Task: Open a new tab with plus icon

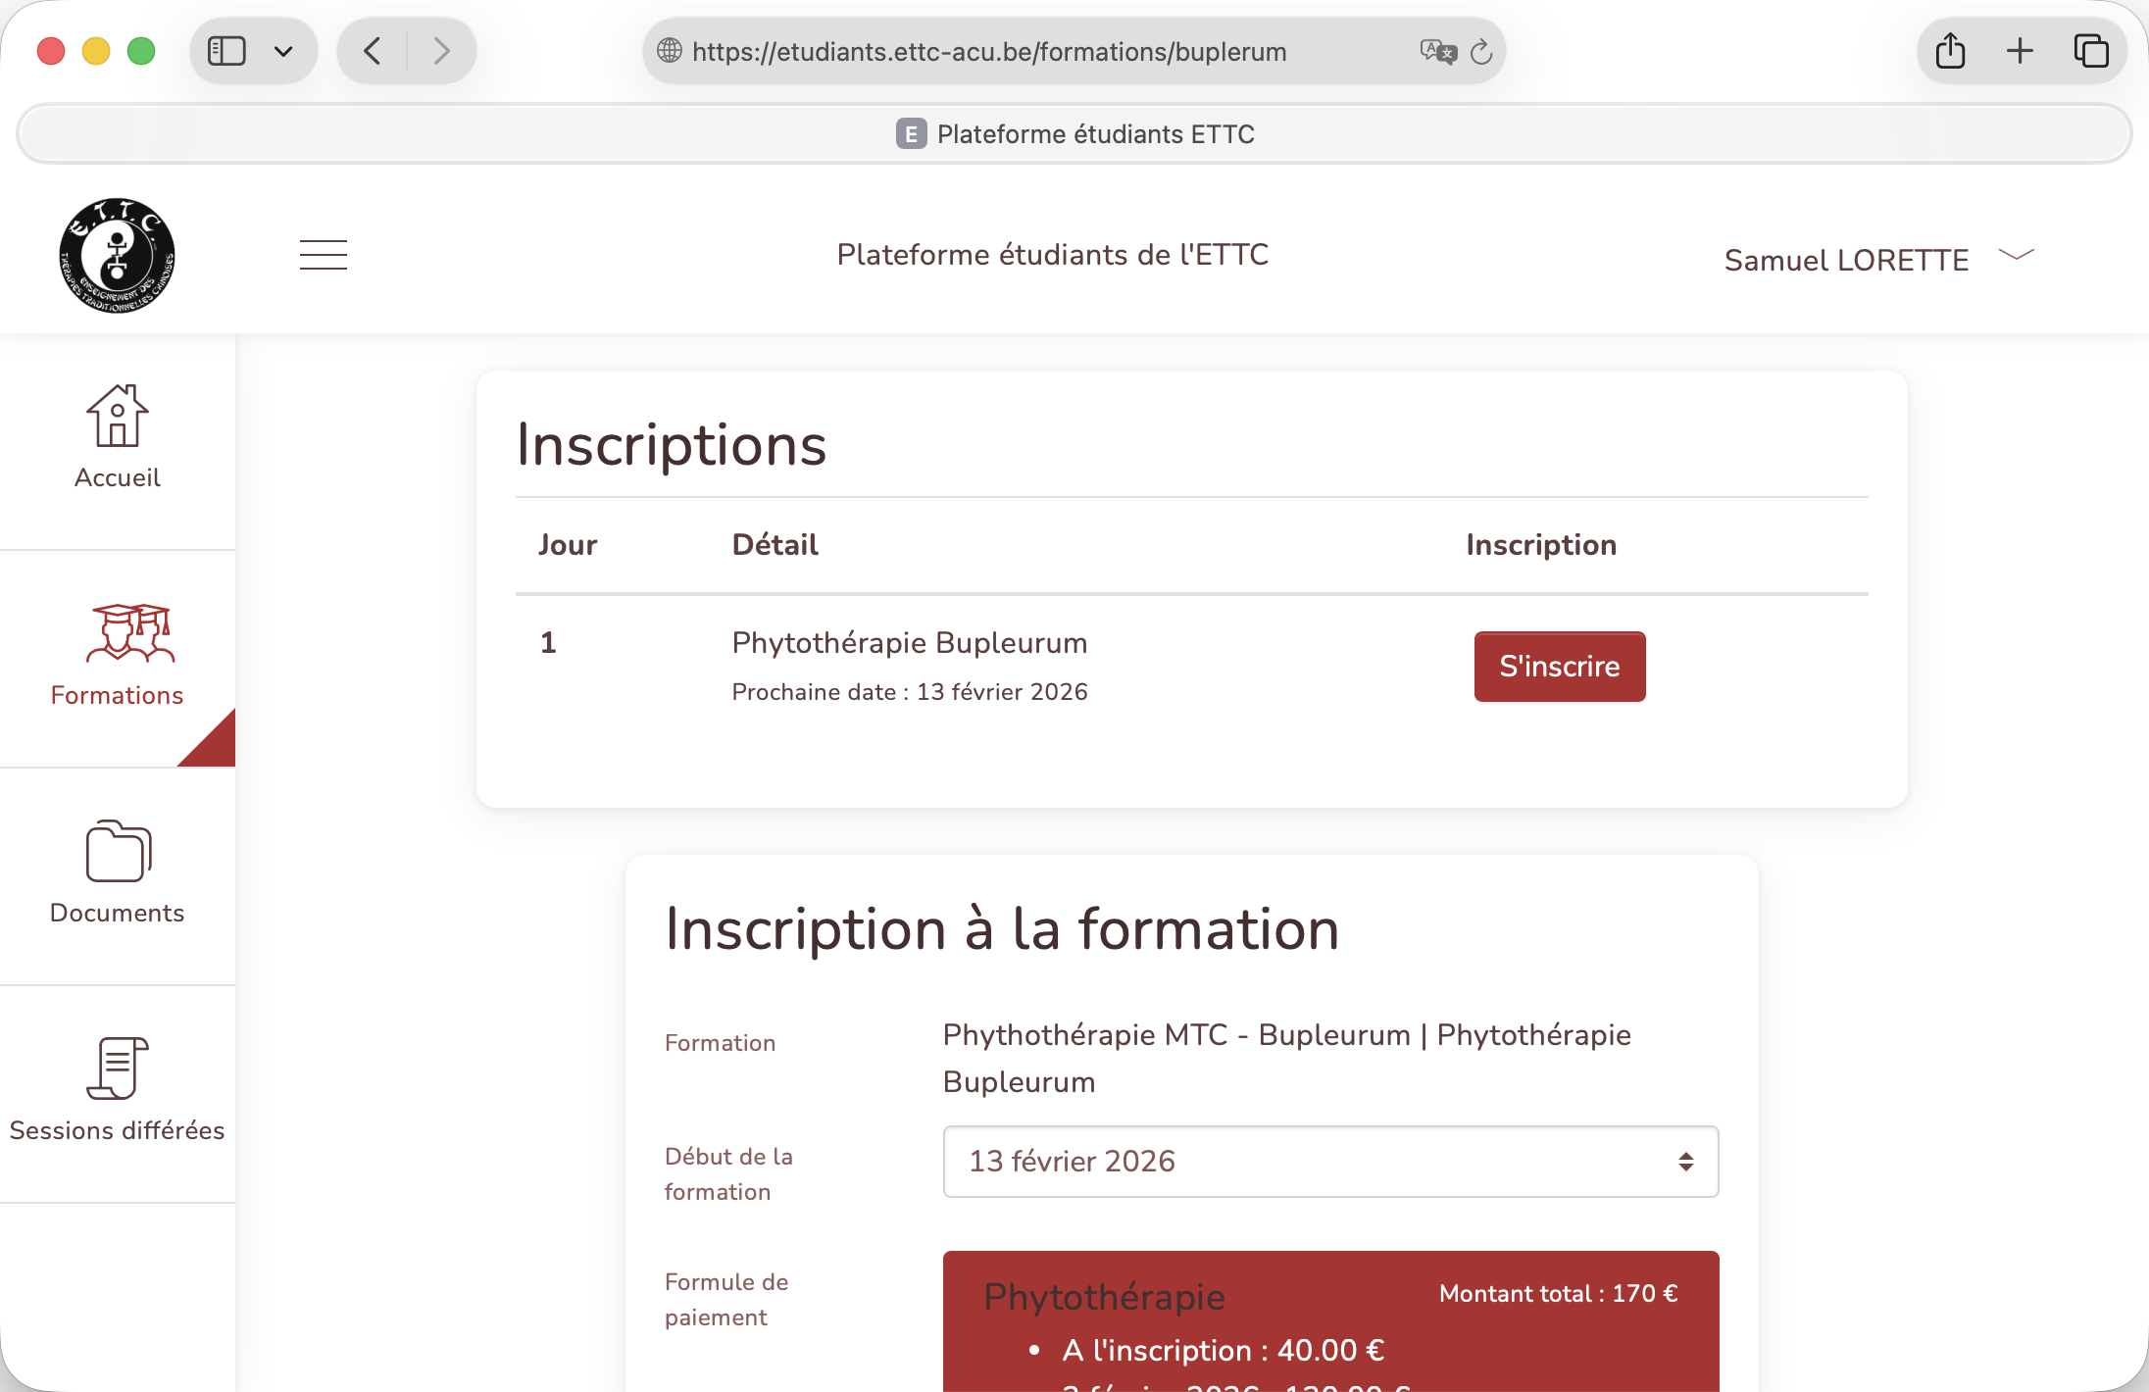Action: [2020, 51]
